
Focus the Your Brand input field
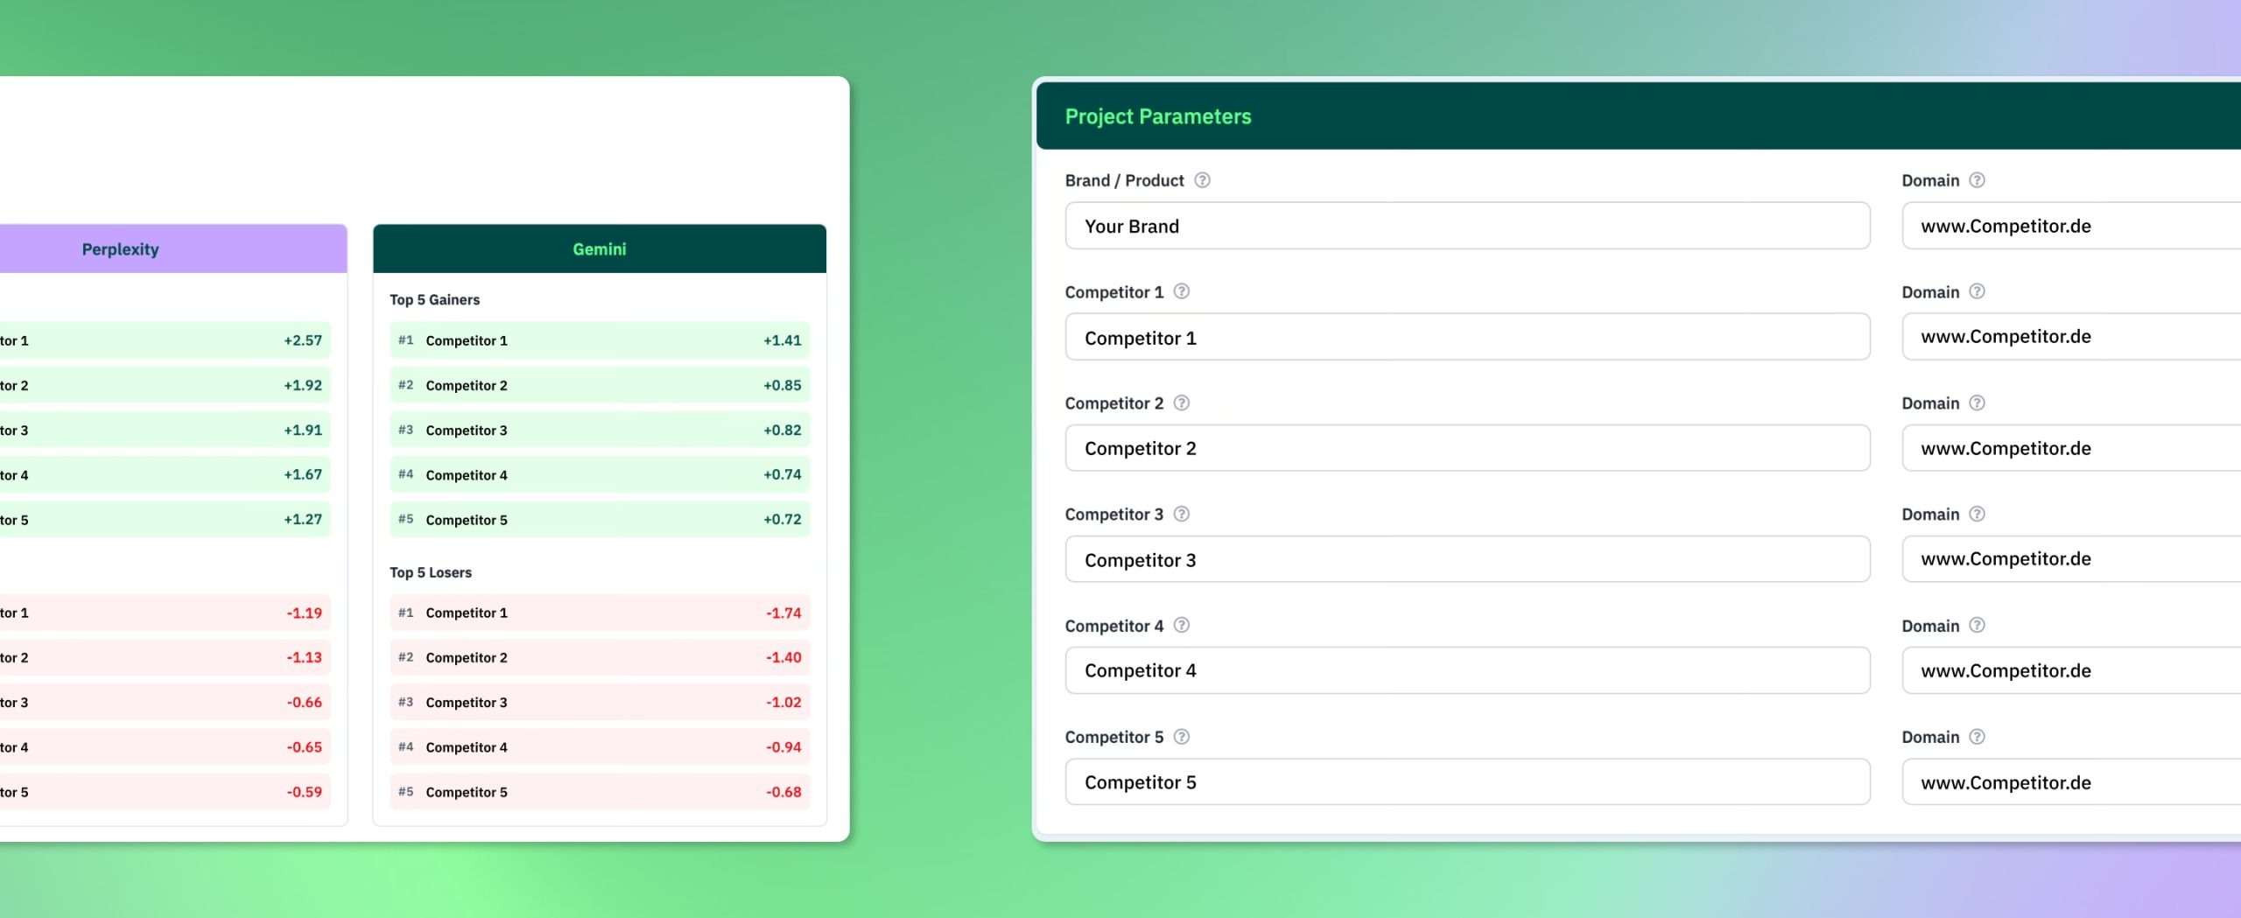1467,226
